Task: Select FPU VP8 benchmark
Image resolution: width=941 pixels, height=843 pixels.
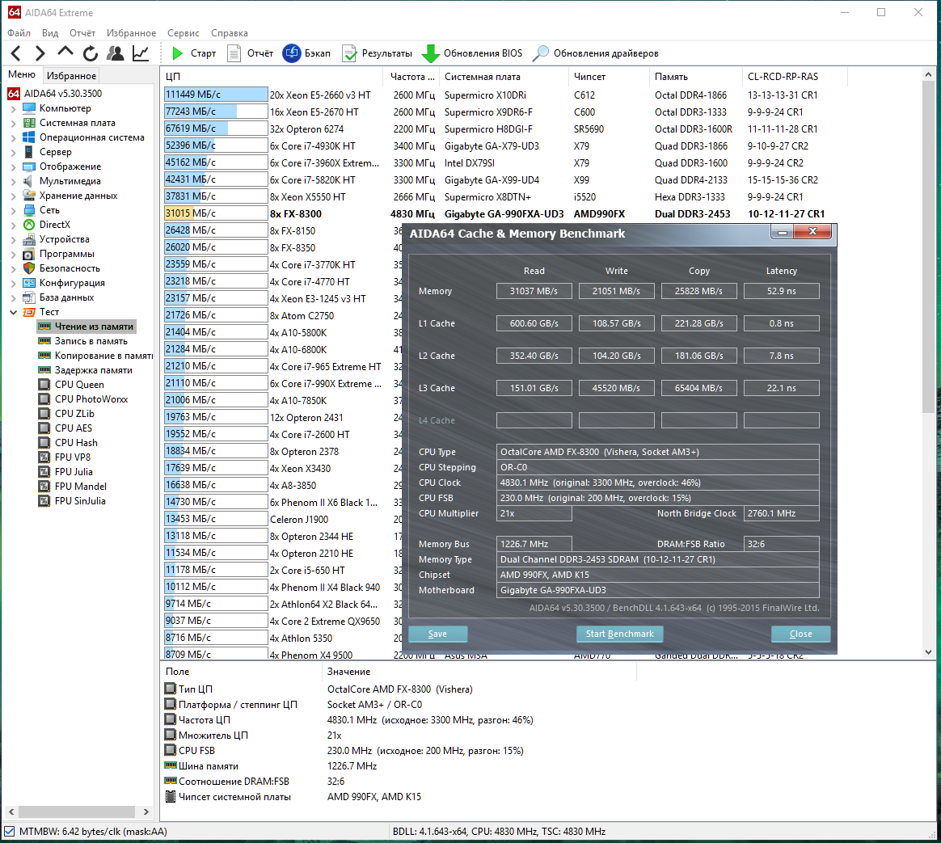Action: pyautogui.click(x=73, y=457)
